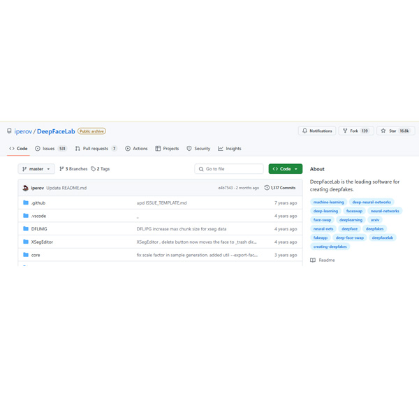Click the Go to file search field
The height and width of the screenshot is (419, 419).
coord(229,169)
